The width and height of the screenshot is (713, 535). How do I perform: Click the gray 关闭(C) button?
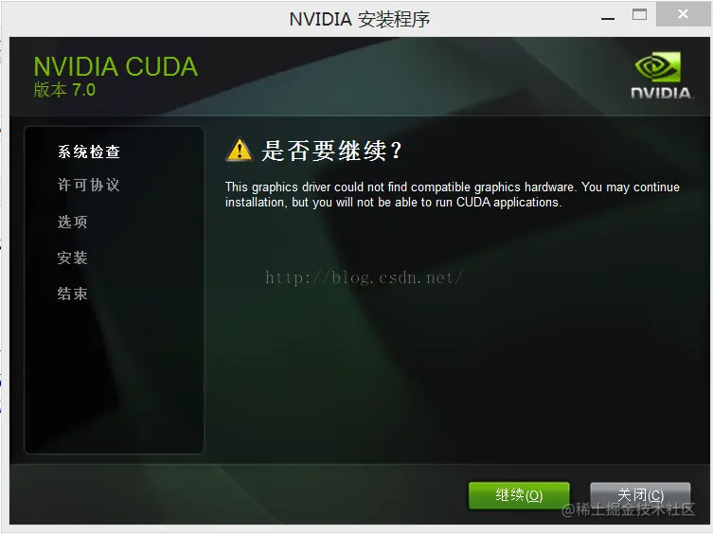(x=640, y=495)
